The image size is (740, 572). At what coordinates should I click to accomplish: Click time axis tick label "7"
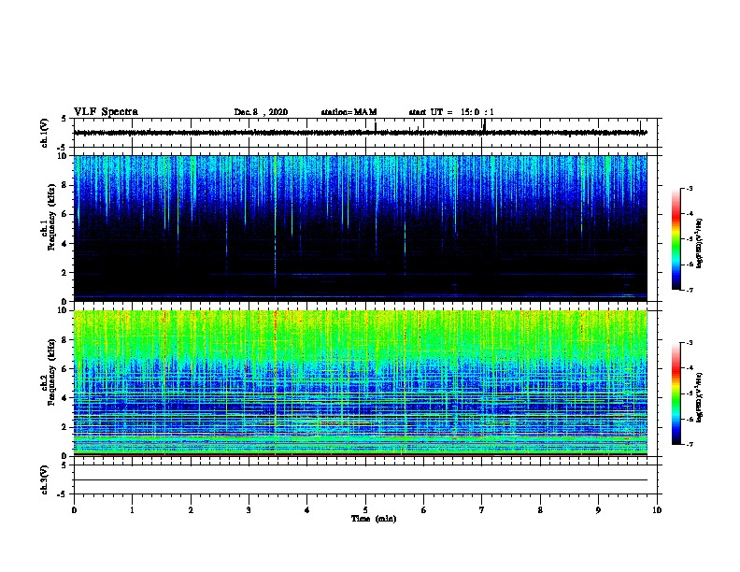coord(482,509)
